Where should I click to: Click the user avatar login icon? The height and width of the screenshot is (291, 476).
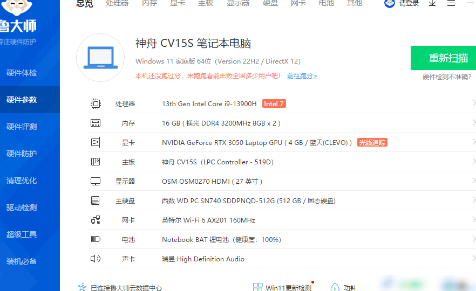click(x=390, y=3)
